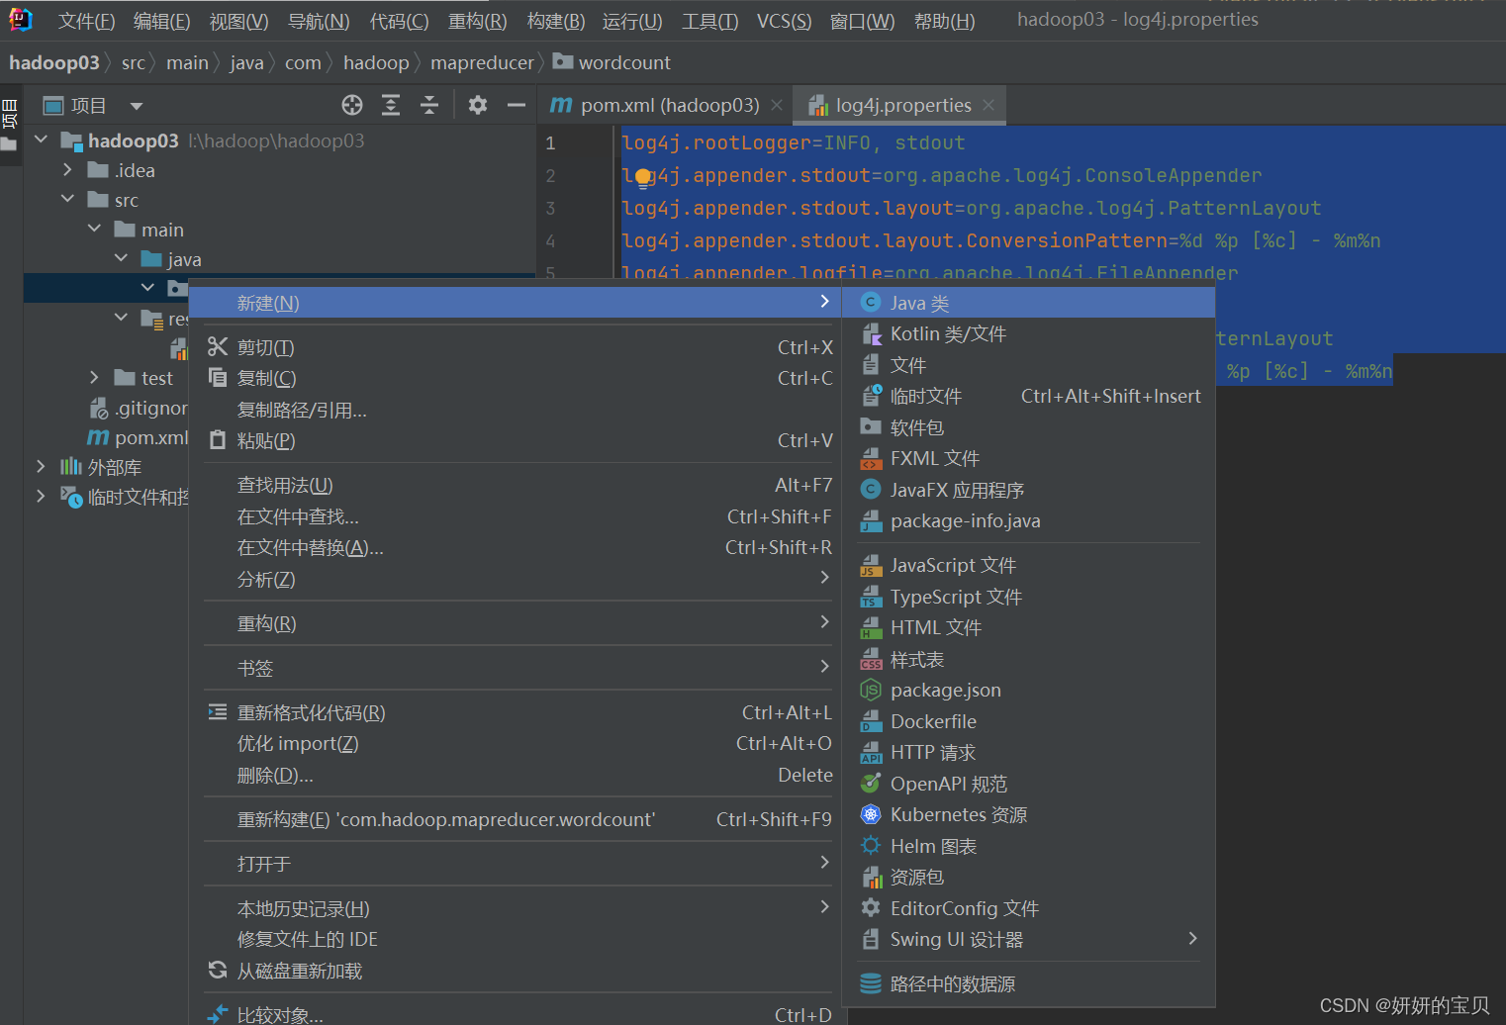The width and height of the screenshot is (1506, 1025).
Task: Open the project view dropdown arrow
Action: (x=137, y=106)
